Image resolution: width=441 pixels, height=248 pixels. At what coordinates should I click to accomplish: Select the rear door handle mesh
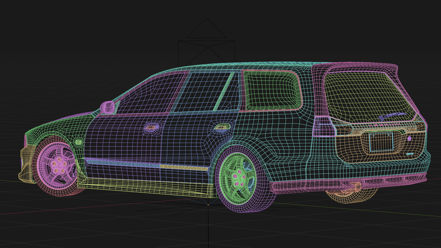point(222,127)
